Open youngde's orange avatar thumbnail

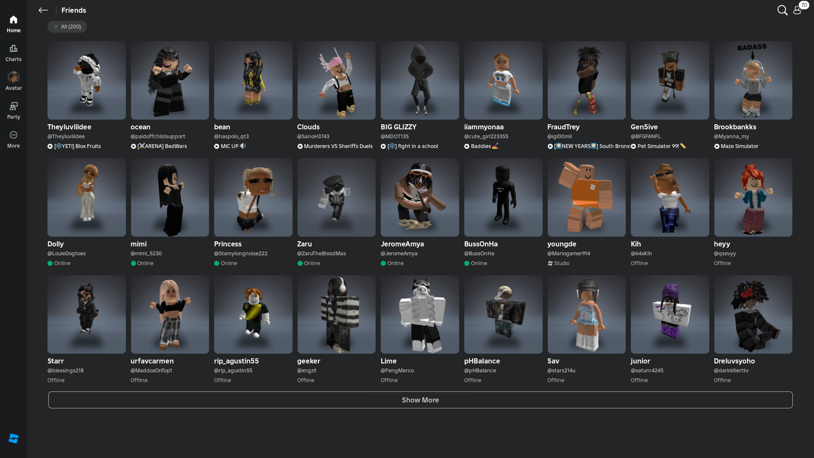(586, 197)
